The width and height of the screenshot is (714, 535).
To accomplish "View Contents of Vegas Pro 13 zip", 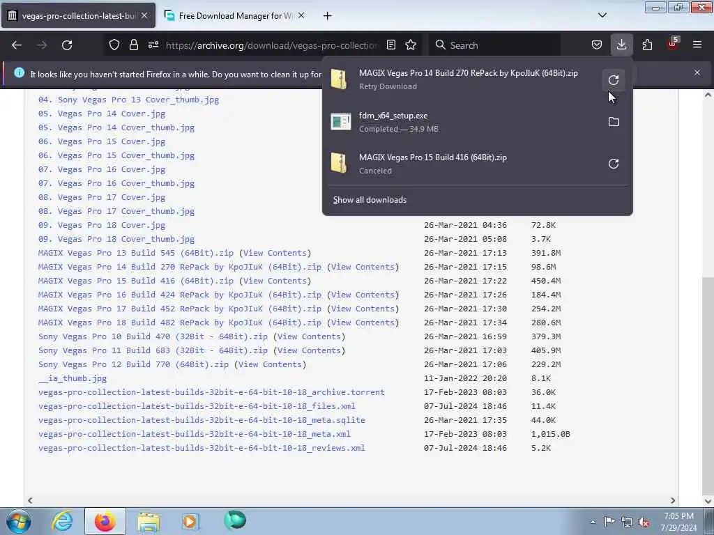I will [275, 253].
